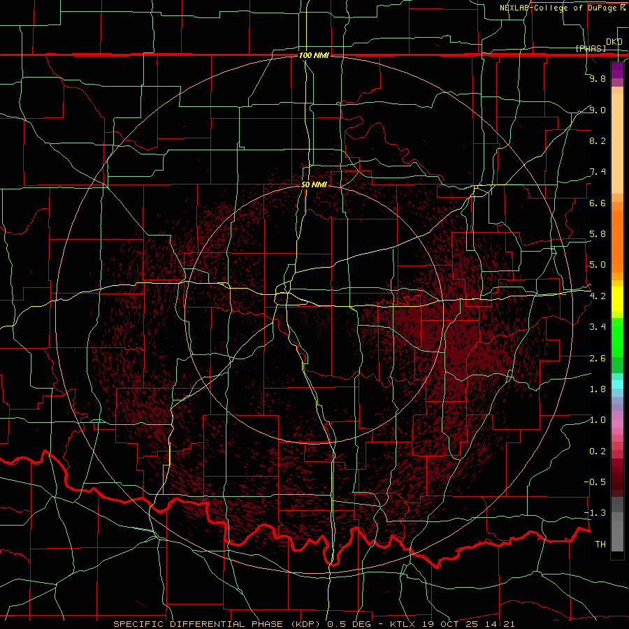Click the 6.6 scale value

[x=598, y=203]
